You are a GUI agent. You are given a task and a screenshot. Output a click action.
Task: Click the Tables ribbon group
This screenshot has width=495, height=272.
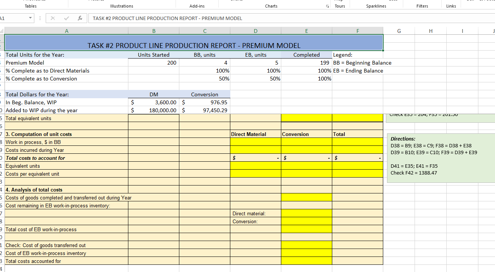point(30,6)
